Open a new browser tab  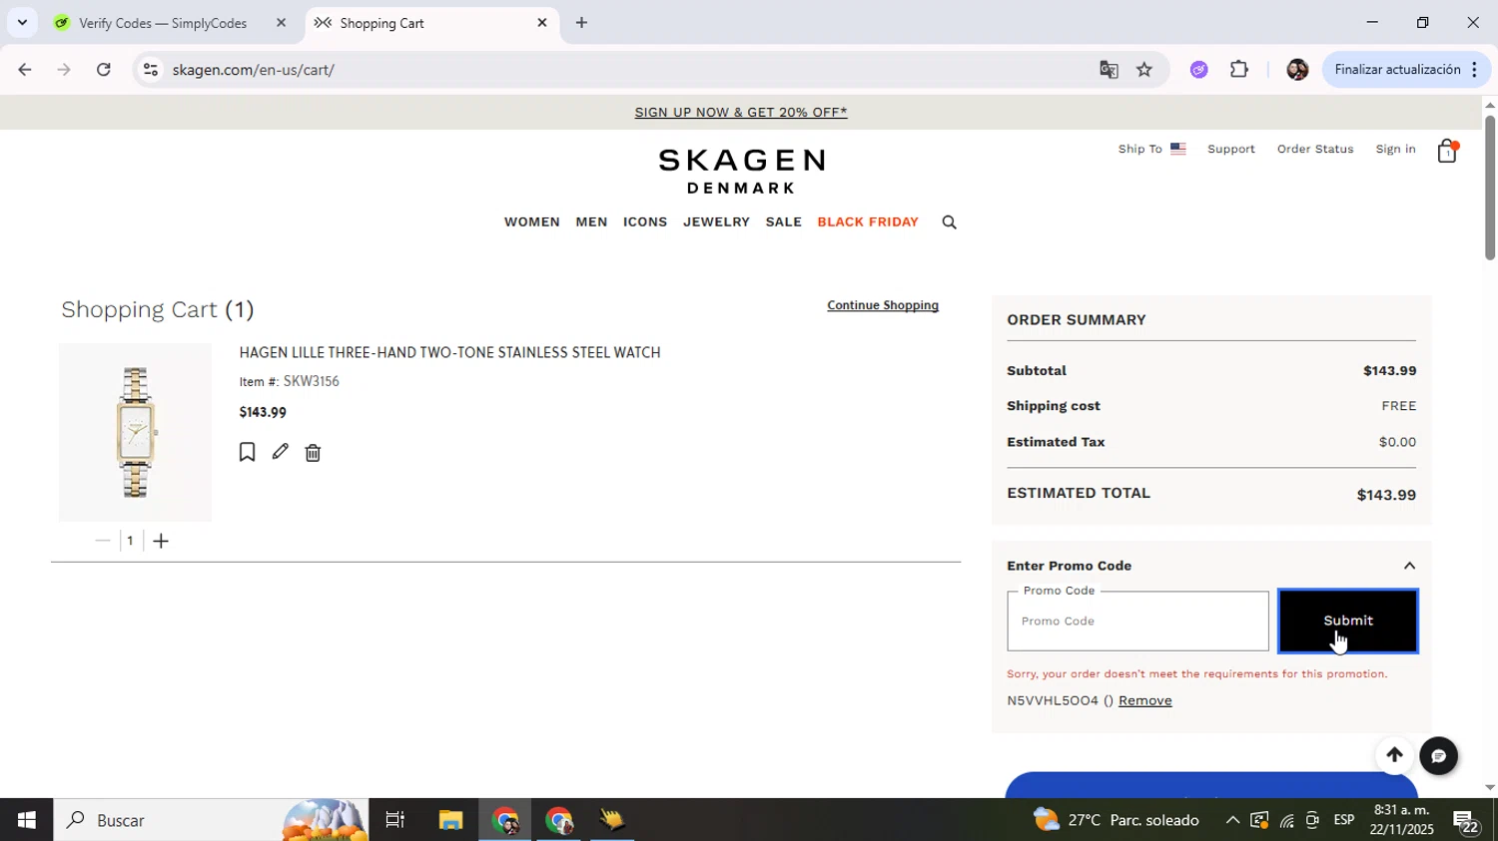coord(581,23)
